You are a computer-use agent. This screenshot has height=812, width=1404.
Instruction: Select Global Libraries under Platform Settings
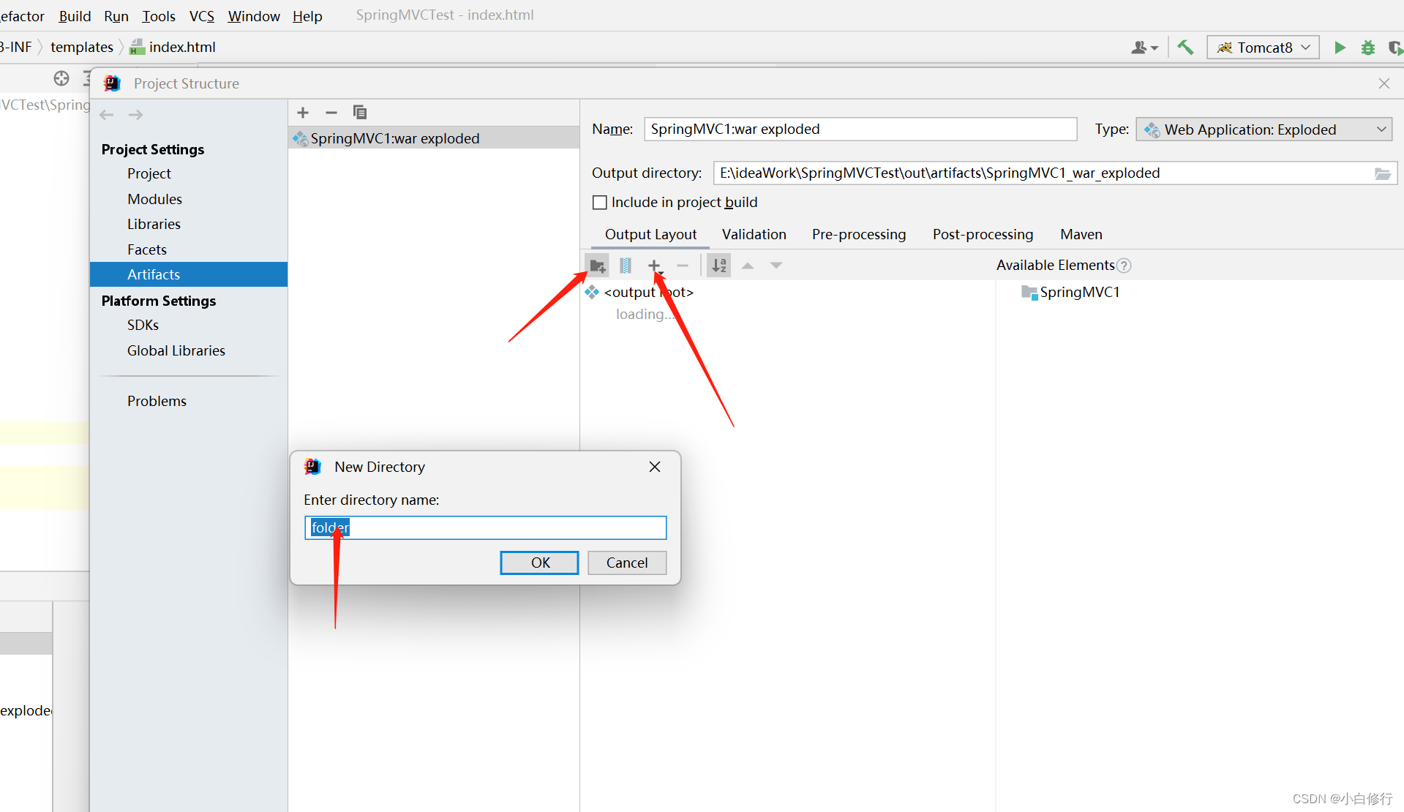176,350
